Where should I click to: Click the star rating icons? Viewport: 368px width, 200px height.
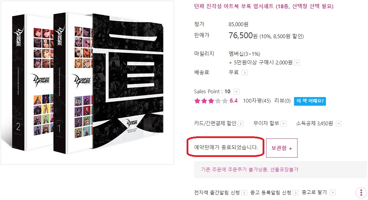pos(211,101)
